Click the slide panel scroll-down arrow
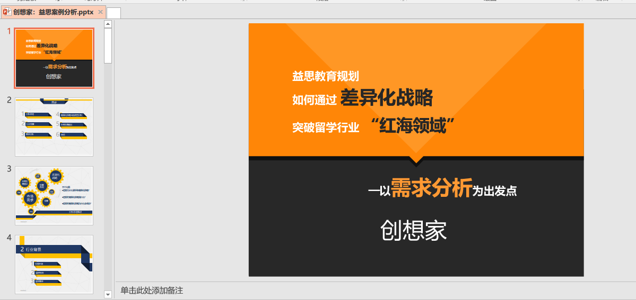The width and height of the screenshot is (636, 300). pyautogui.click(x=108, y=294)
